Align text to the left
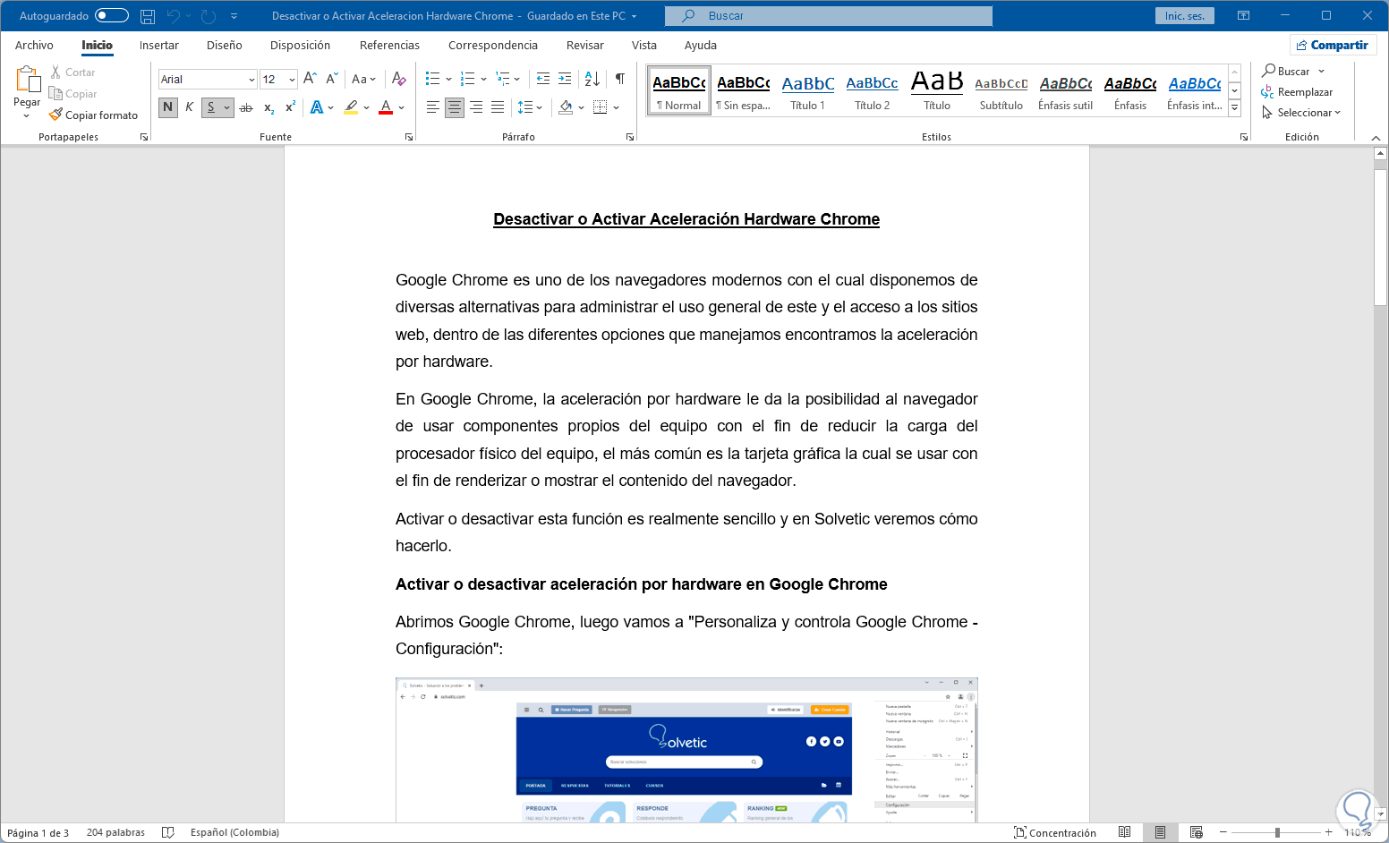The height and width of the screenshot is (843, 1389). point(433,107)
